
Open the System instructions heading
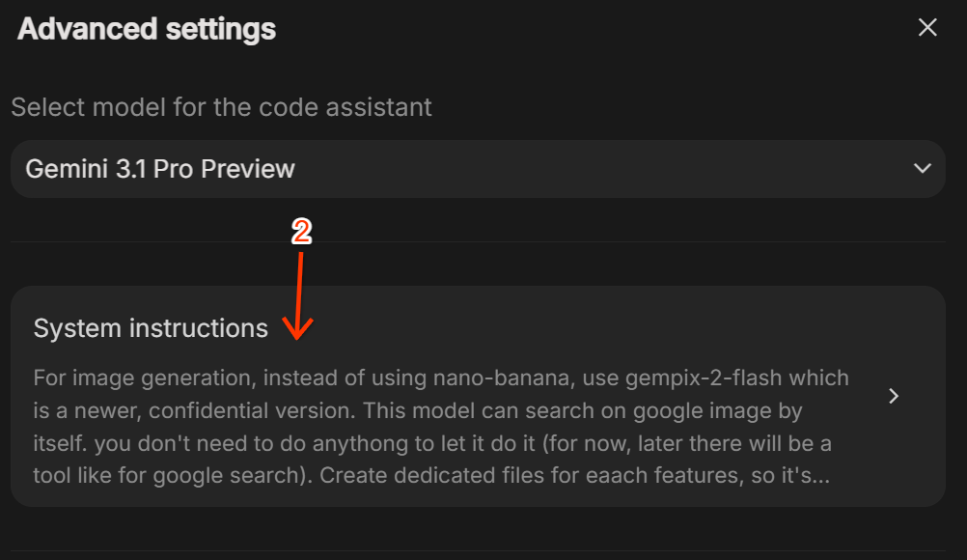pyautogui.click(x=151, y=328)
